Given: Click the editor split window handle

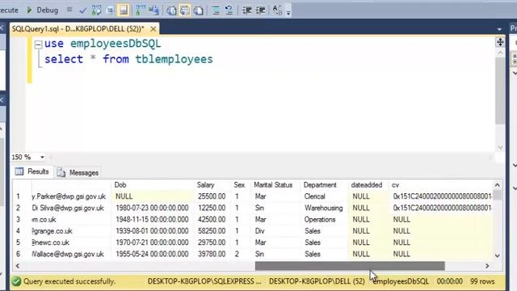Looking at the screenshot, I should (x=500, y=42).
